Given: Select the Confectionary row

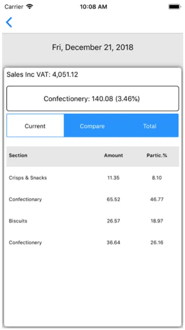Looking at the screenshot, I should [x=92, y=199].
